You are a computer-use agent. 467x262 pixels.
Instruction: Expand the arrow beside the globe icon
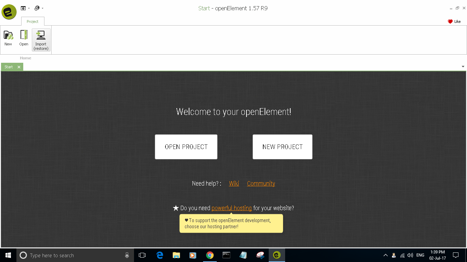pyautogui.click(x=42, y=8)
